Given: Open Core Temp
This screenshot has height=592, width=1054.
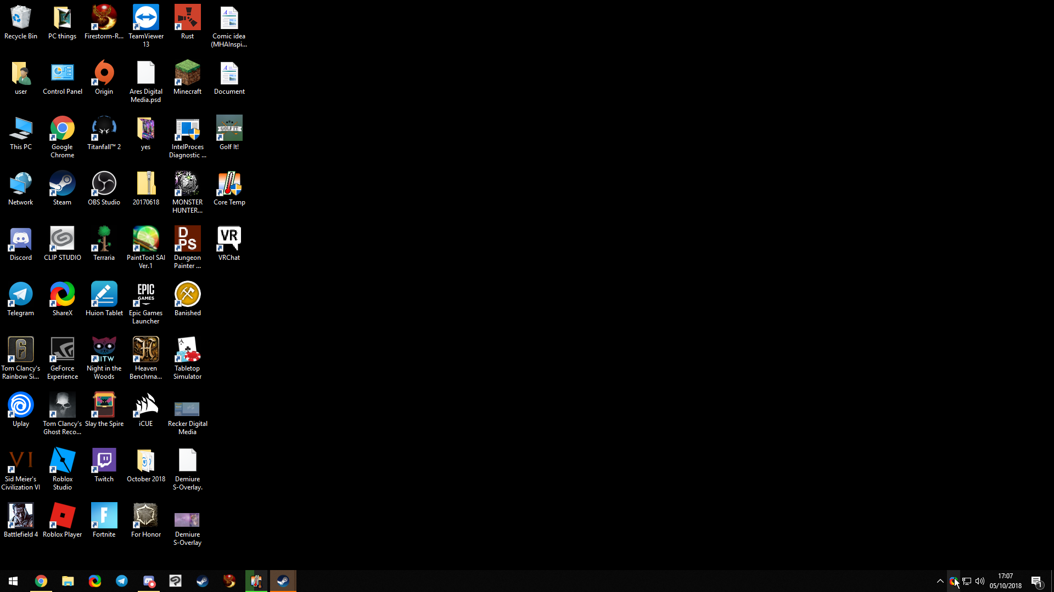Looking at the screenshot, I should pos(229,183).
